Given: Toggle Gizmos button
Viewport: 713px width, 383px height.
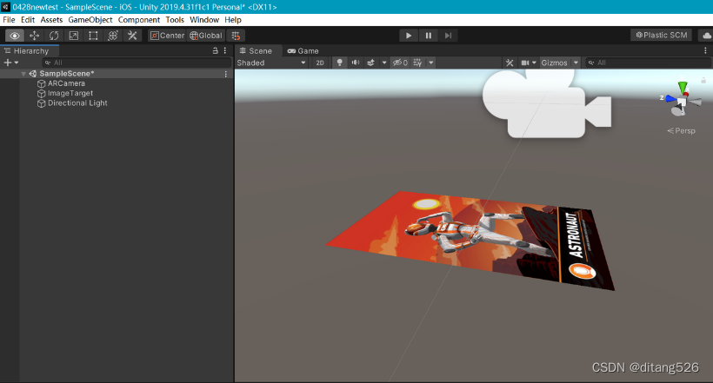Looking at the screenshot, I should tap(554, 63).
